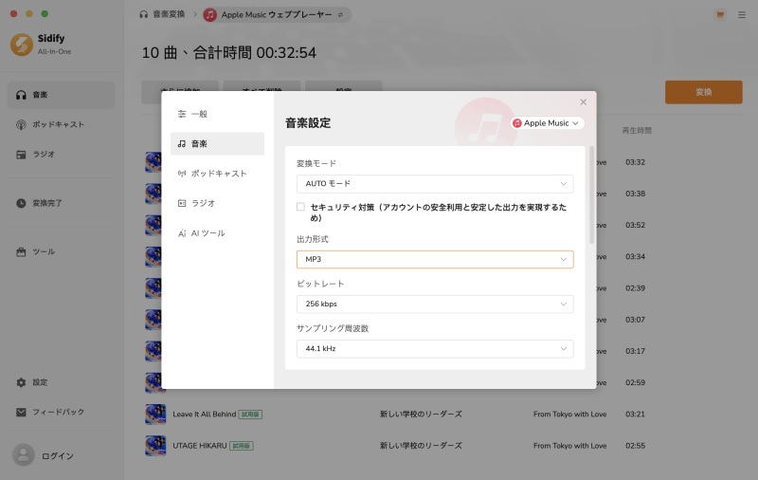This screenshot has width=758, height=480.
Task: Open the 一般 settings tab
Action: coord(217,114)
